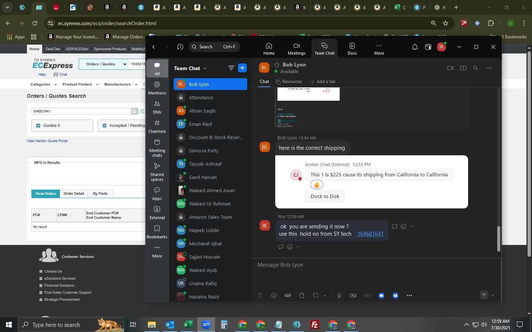Viewport: 532px width, 332px height.
Task: Expand Product Finders menu
Action: 80,84
